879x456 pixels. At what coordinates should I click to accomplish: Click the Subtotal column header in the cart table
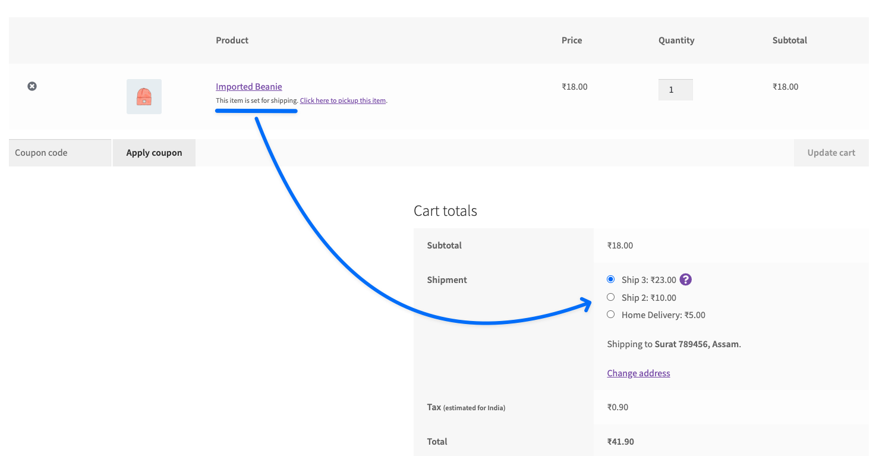(789, 40)
